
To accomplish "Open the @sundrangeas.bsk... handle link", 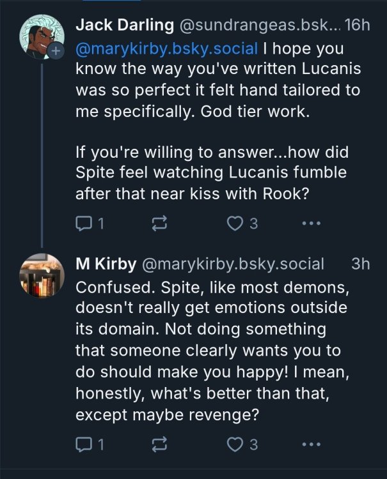I will (256, 26).
